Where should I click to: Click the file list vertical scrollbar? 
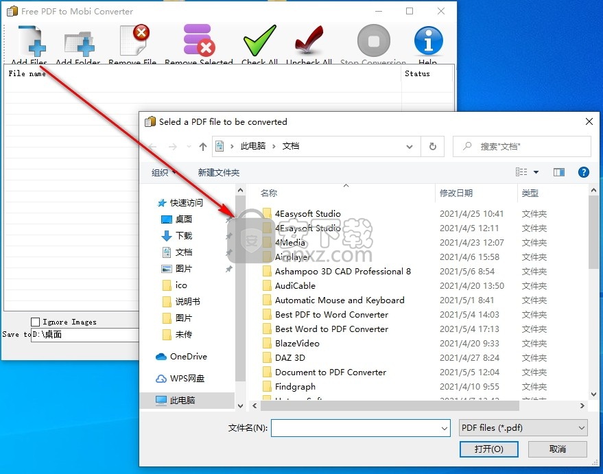point(593,232)
